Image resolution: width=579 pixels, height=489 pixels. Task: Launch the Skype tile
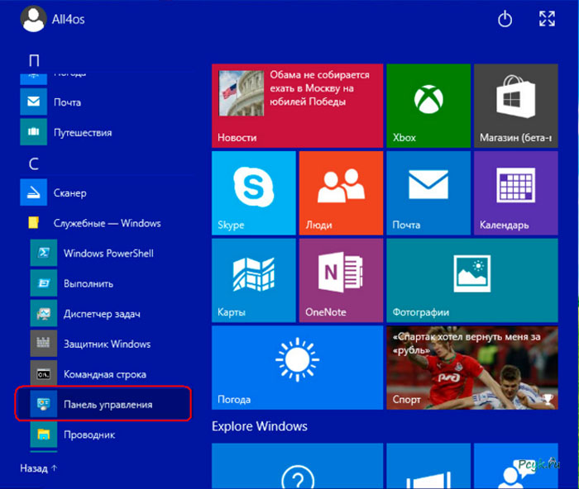(x=254, y=193)
